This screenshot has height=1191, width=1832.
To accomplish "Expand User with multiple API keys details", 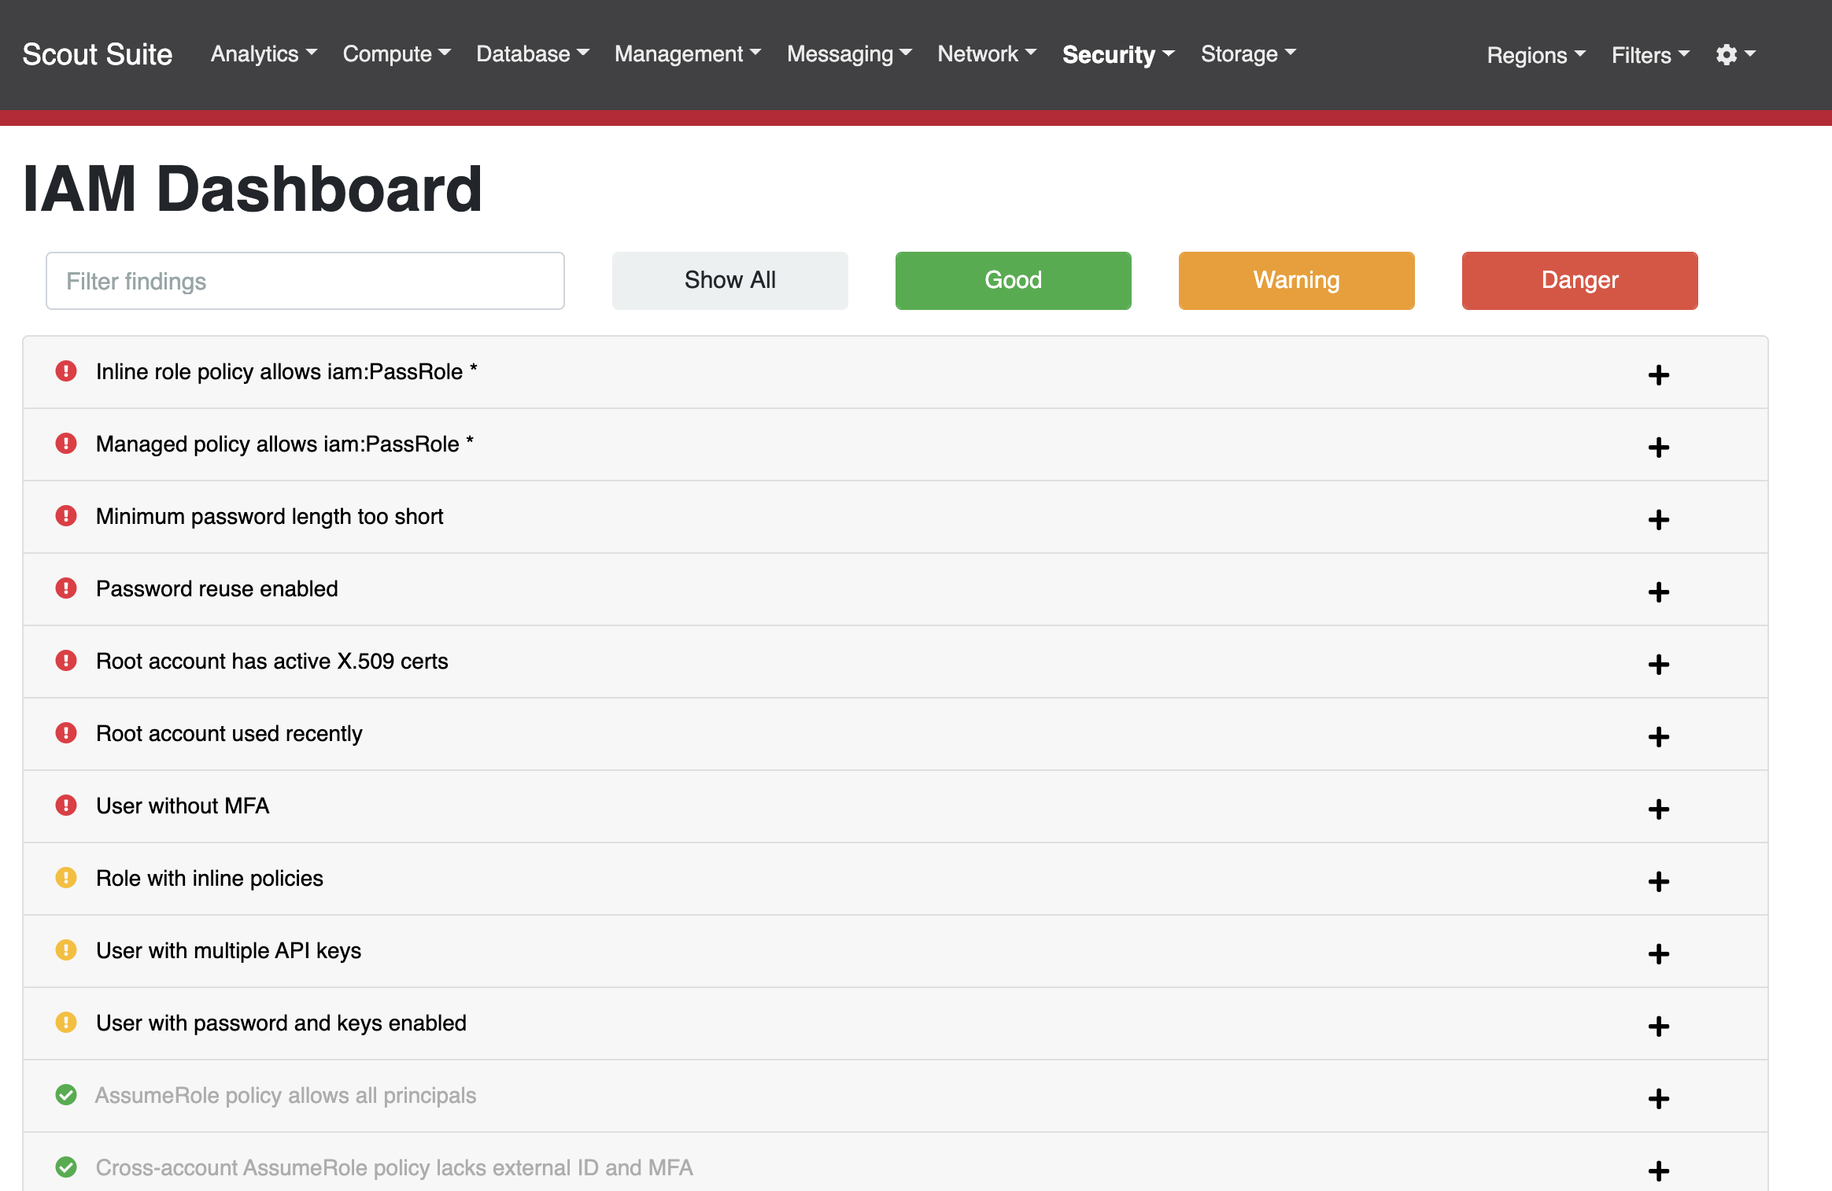I will (1659, 954).
